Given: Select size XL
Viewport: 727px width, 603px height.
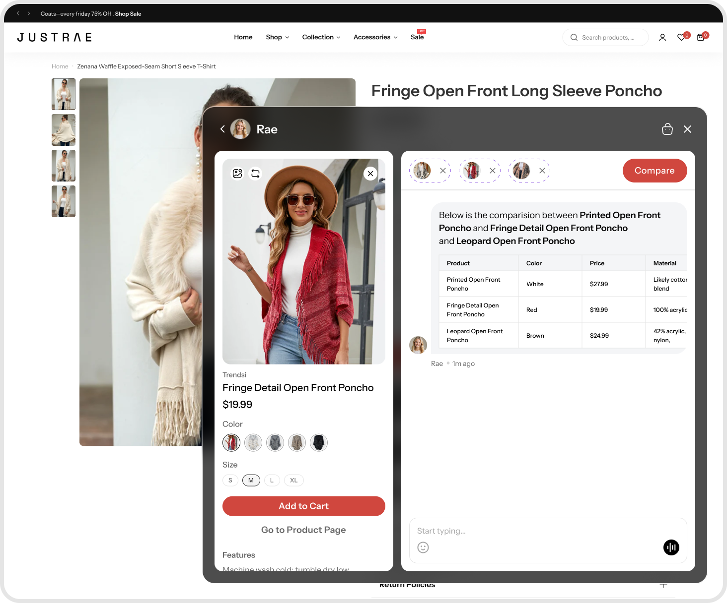Looking at the screenshot, I should coord(293,480).
